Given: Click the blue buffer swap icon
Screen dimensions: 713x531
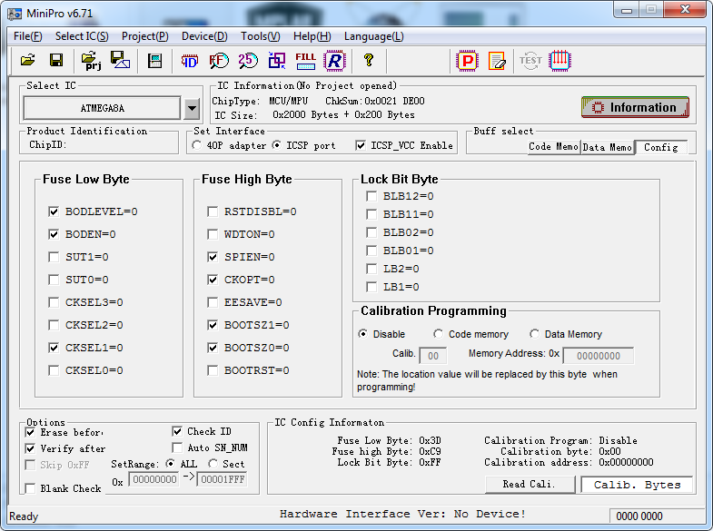Looking at the screenshot, I should coord(277,60).
